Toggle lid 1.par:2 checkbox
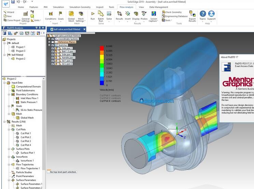 click(x=53, y=61)
